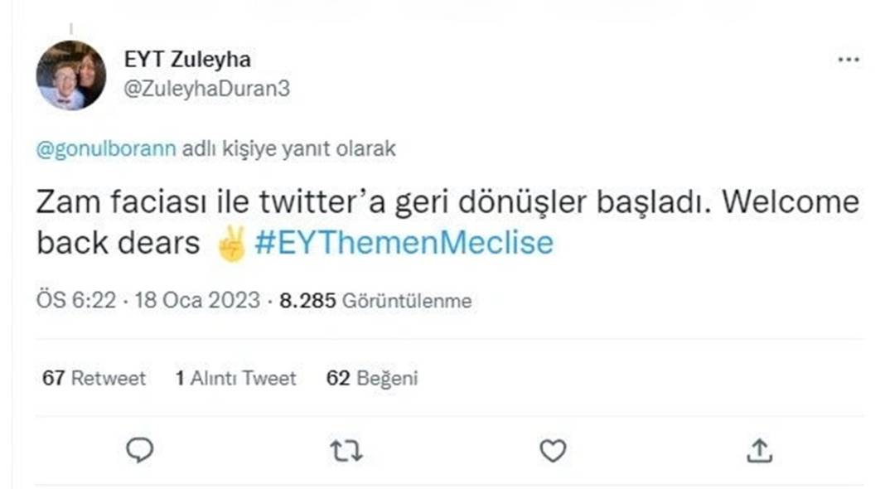View the 67 Retweet list
885x489 pixels.
[95, 378]
